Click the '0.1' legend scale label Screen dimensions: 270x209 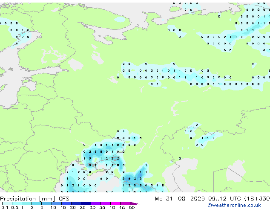pyautogui.click(x=5, y=207)
